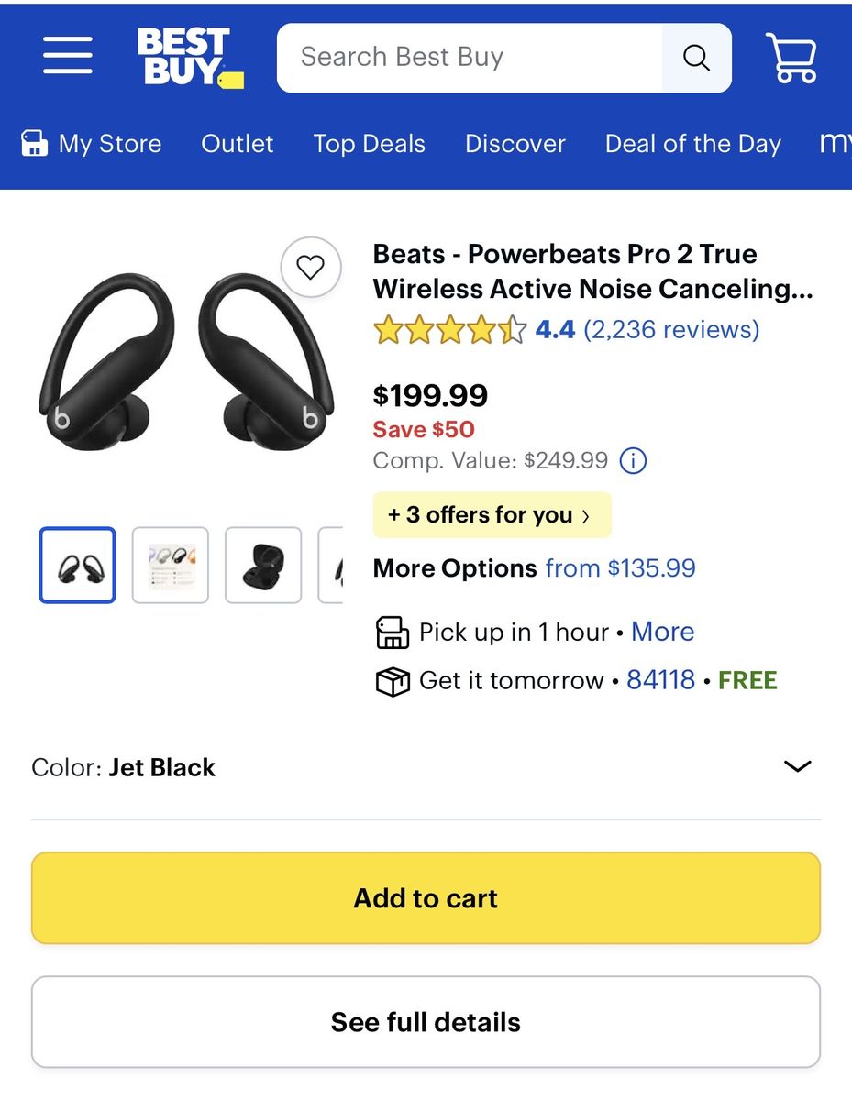Tap the search magnifier icon
Image resolution: width=852 pixels, height=1100 pixels.
click(696, 58)
